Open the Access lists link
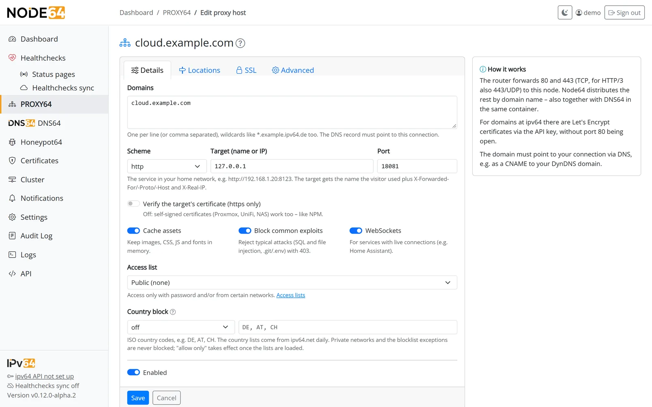The height and width of the screenshot is (407, 652). point(291,295)
